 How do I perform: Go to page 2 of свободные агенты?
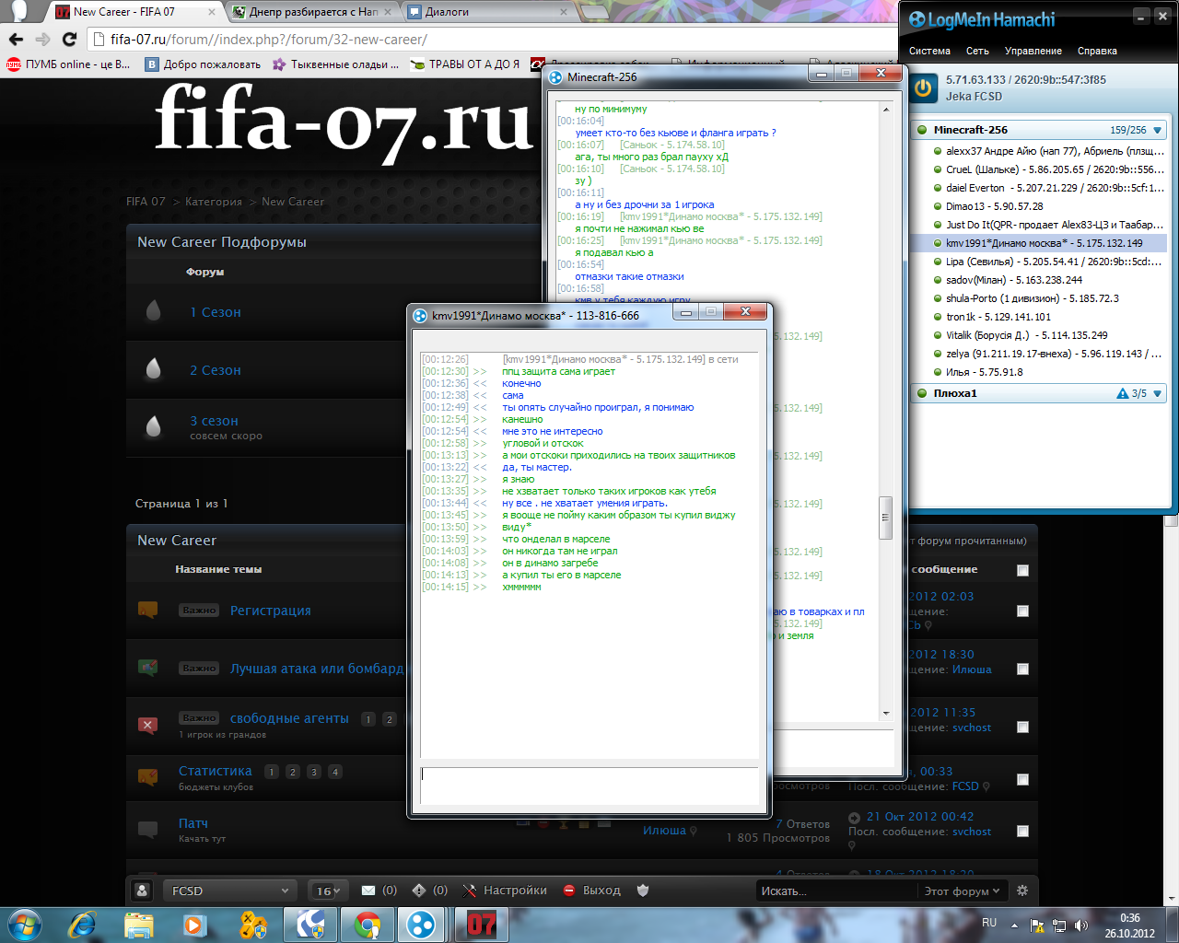click(390, 719)
